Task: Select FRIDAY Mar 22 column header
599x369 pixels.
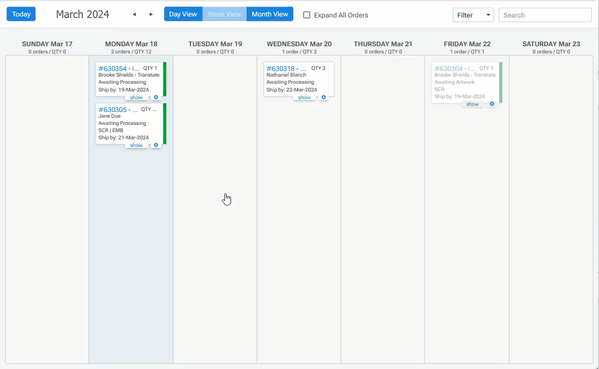Action: point(467,44)
